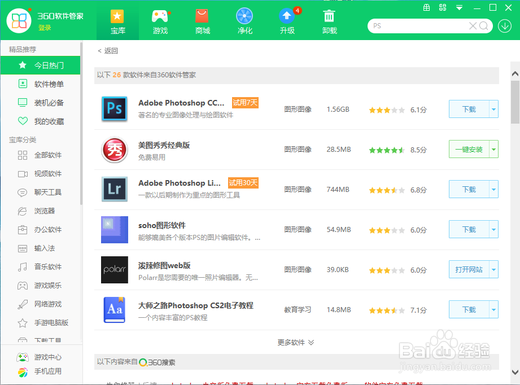Select 音乐软件 category

(41, 266)
